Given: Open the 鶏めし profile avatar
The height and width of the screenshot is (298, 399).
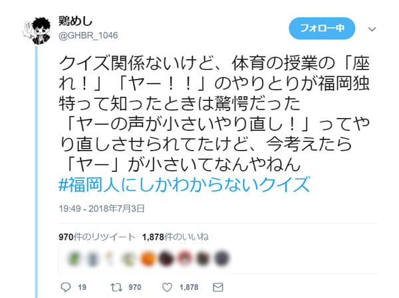Looking at the screenshot, I should pos(37,31).
